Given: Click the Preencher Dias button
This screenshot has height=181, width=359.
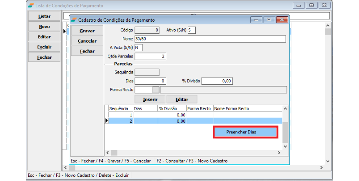Looking at the screenshot, I should (x=245, y=132).
